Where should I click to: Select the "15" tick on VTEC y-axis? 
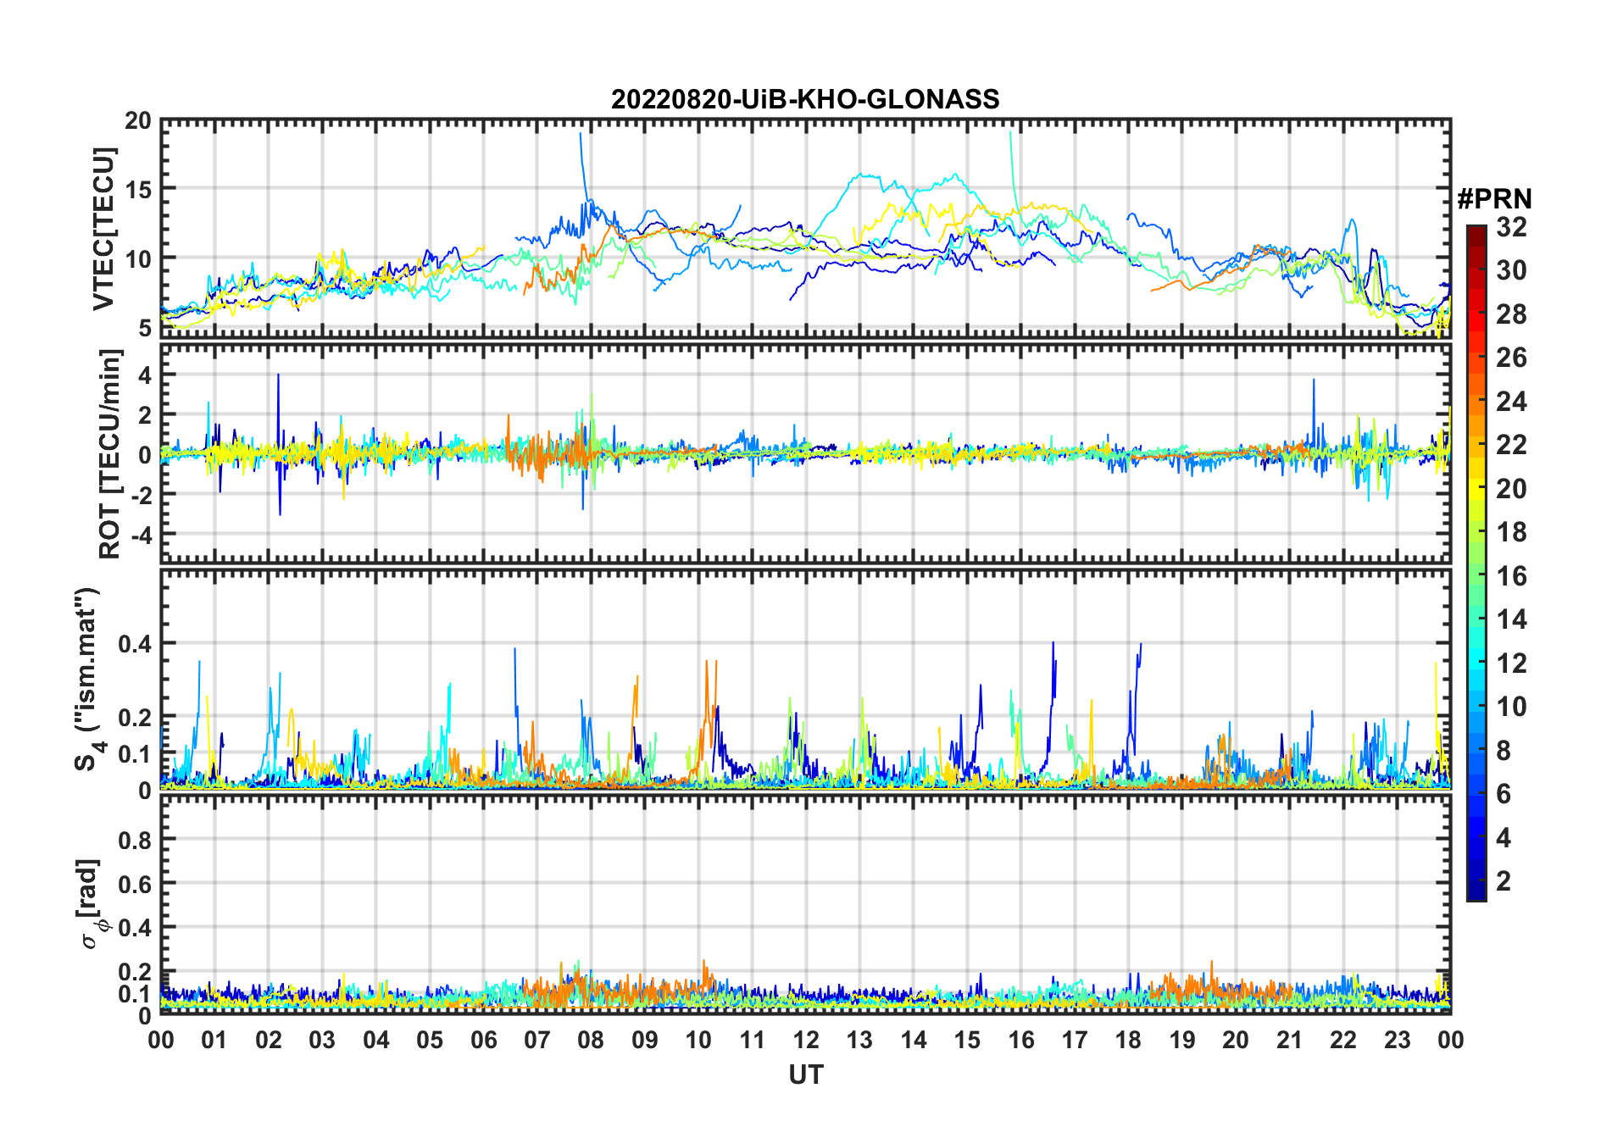138,190
